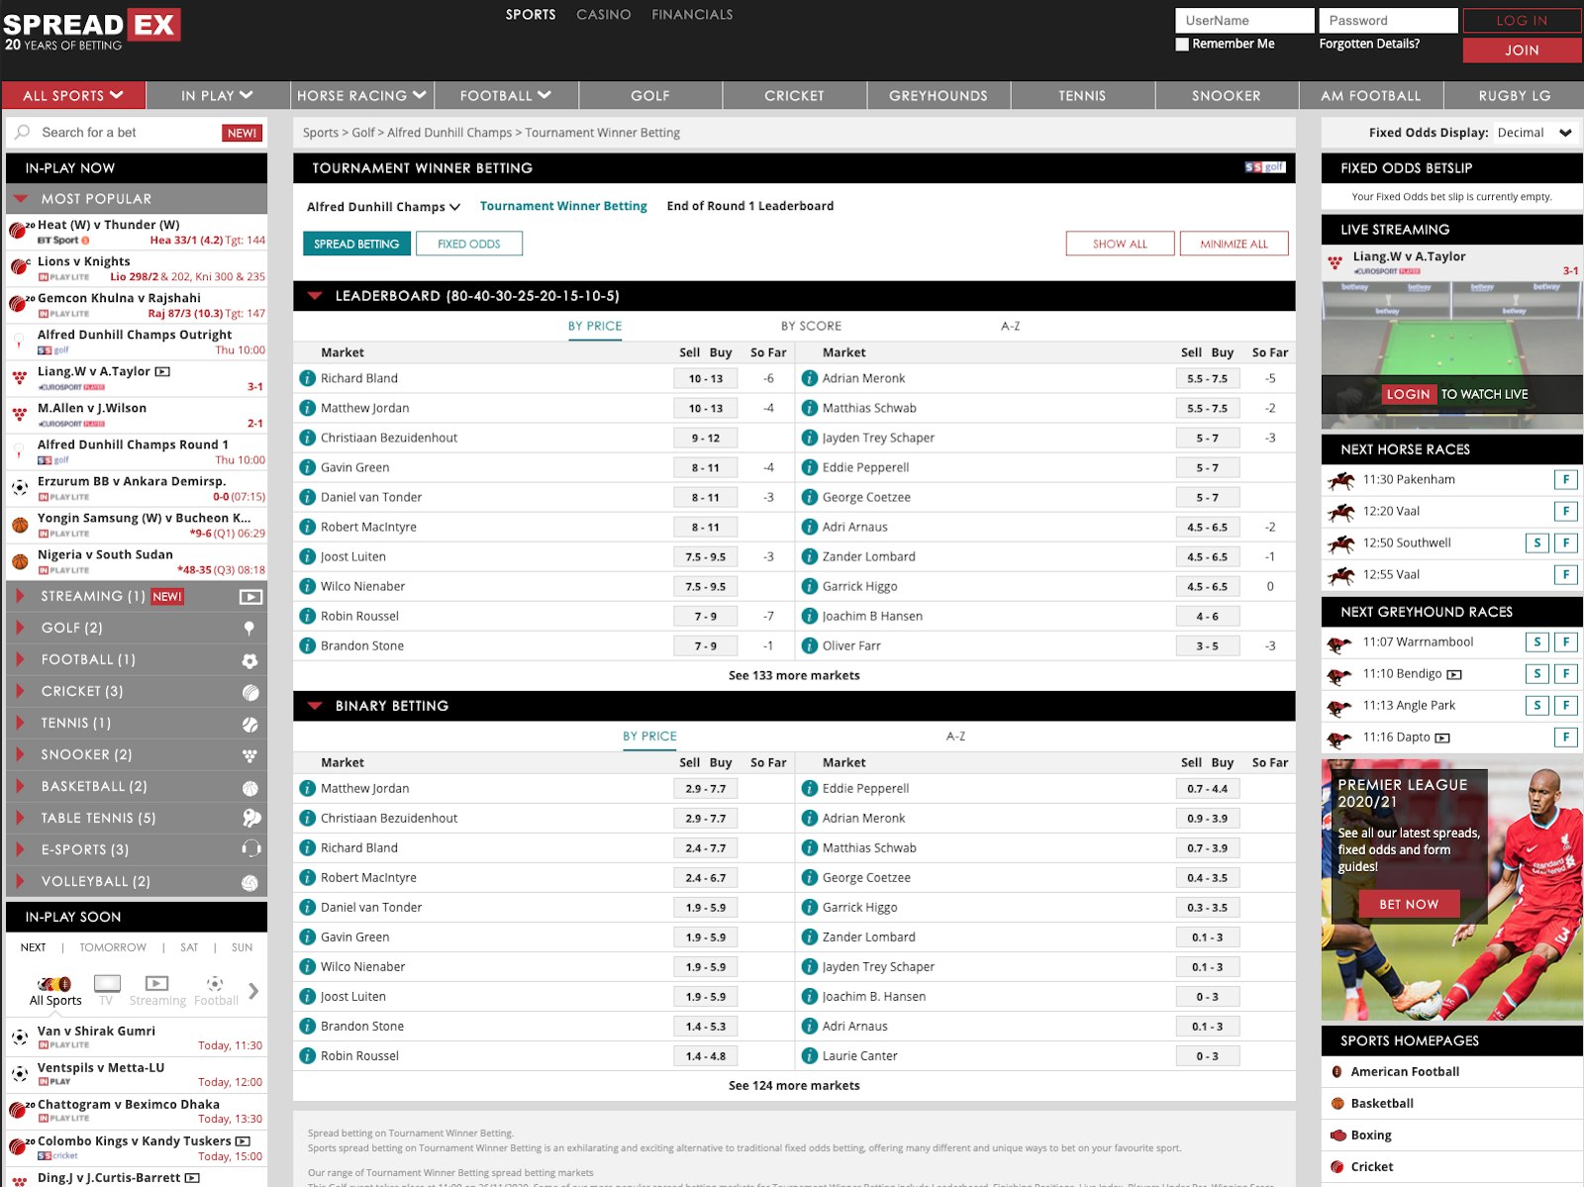Click the info icon beside Adrian Meronk

810,378
